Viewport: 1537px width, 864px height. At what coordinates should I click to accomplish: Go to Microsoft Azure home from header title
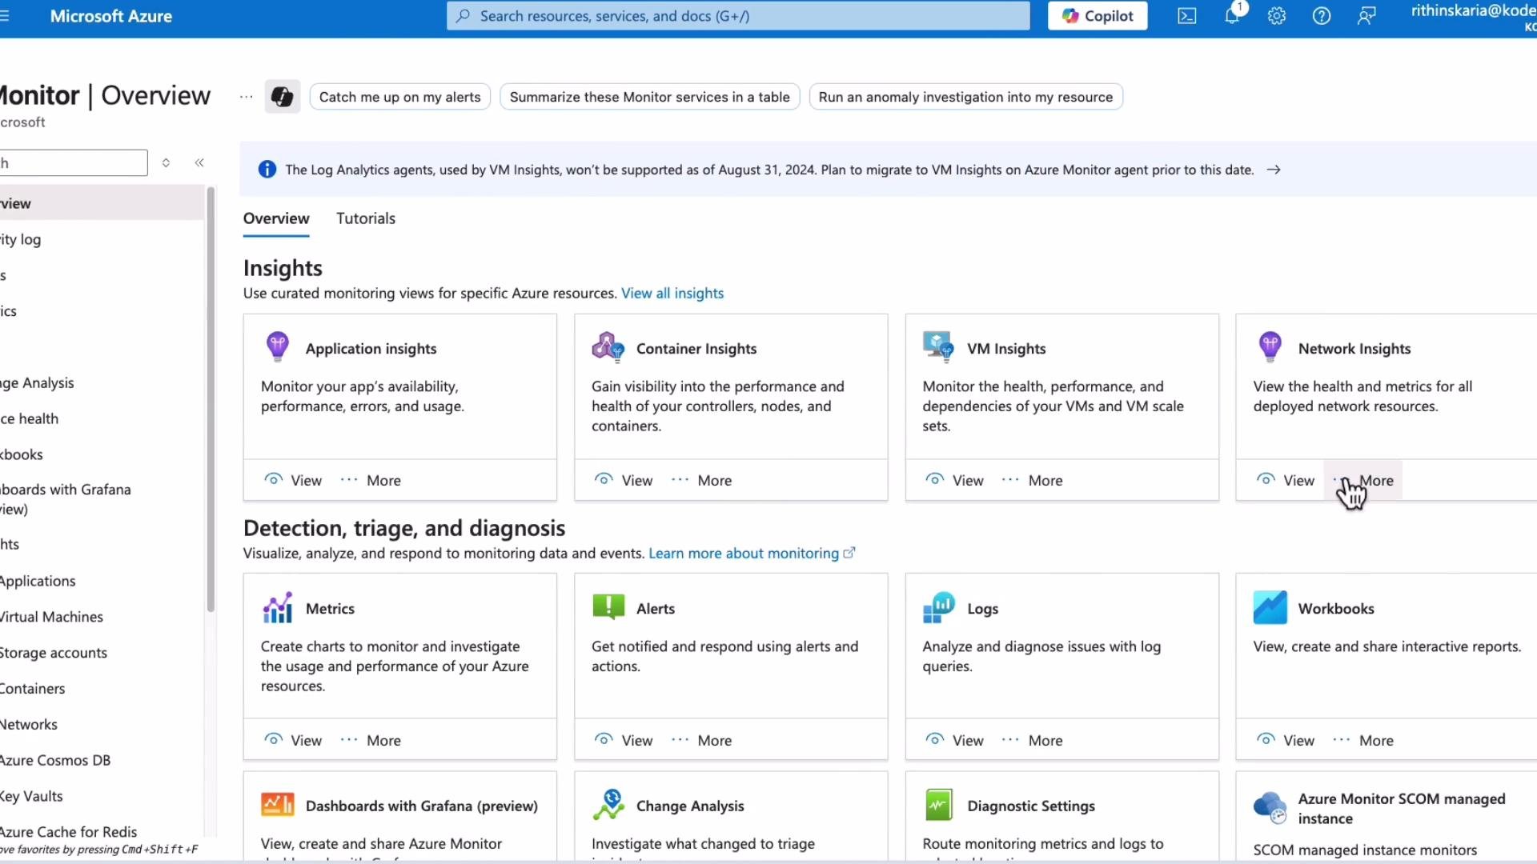(x=110, y=16)
